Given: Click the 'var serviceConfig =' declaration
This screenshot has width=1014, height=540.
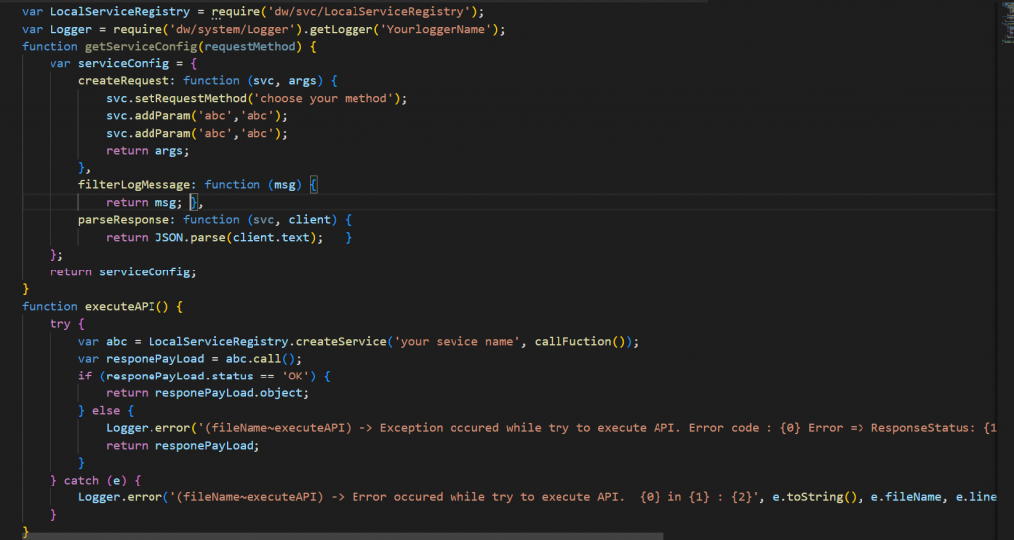Looking at the screenshot, I should pyautogui.click(x=117, y=63).
